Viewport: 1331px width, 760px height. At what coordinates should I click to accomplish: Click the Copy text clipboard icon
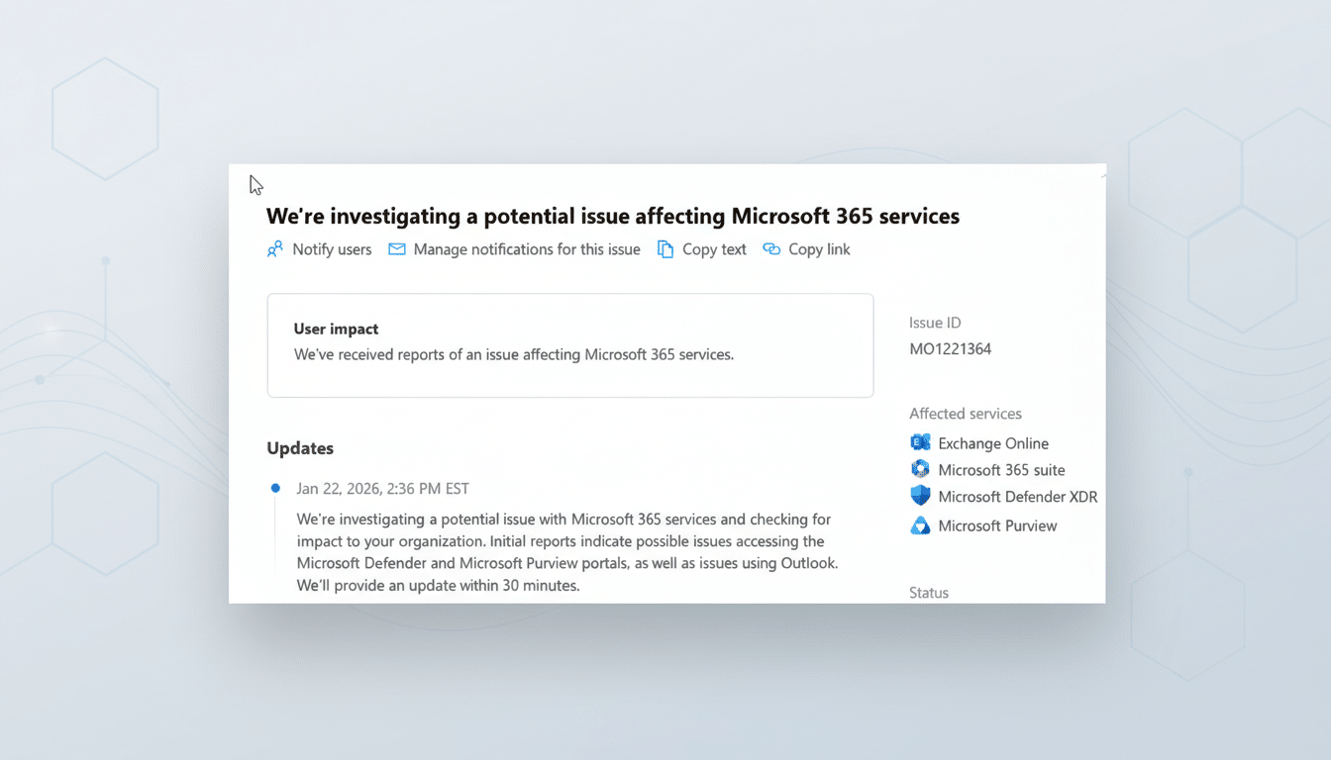[x=665, y=249]
